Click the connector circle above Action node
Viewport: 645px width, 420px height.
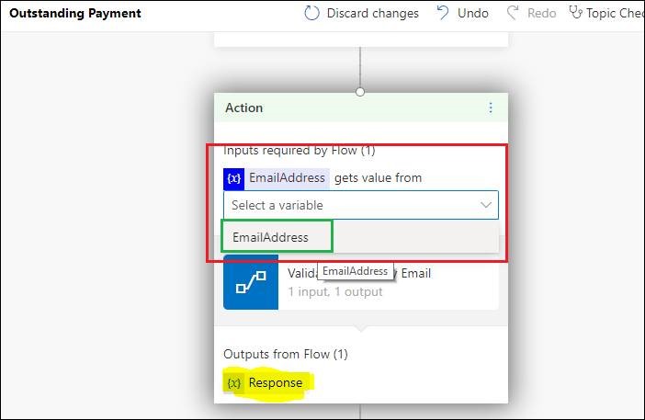click(360, 92)
